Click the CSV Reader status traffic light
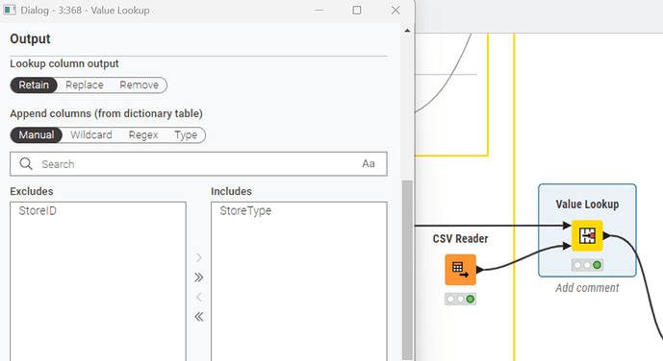The image size is (663, 361). click(461, 299)
